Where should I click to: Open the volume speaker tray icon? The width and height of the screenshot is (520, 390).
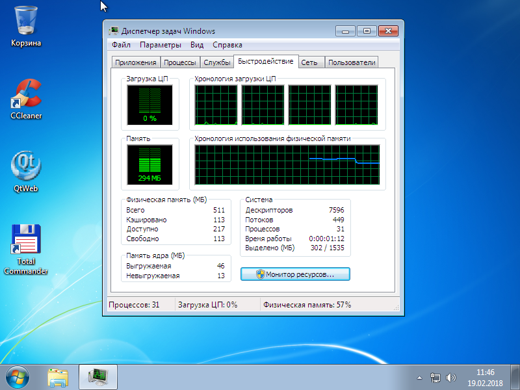[x=451, y=378]
